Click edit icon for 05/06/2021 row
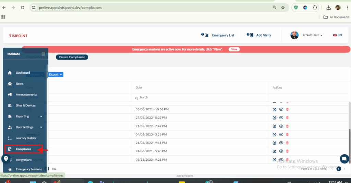This screenshot has height=183, width=351. coord(274,109)
